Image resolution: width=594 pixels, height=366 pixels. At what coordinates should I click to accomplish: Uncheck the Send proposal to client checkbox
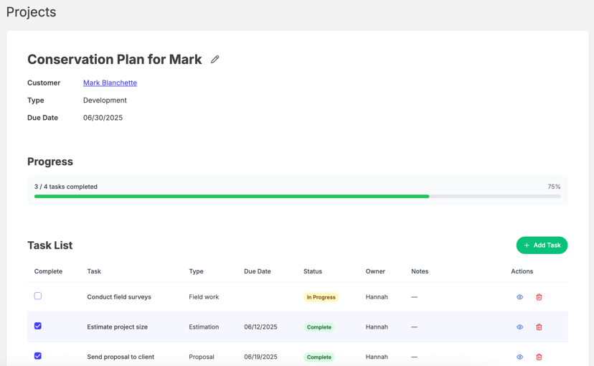[x=38, y=356]
